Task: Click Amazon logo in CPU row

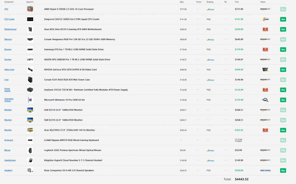Action: (x=265, y=9)
